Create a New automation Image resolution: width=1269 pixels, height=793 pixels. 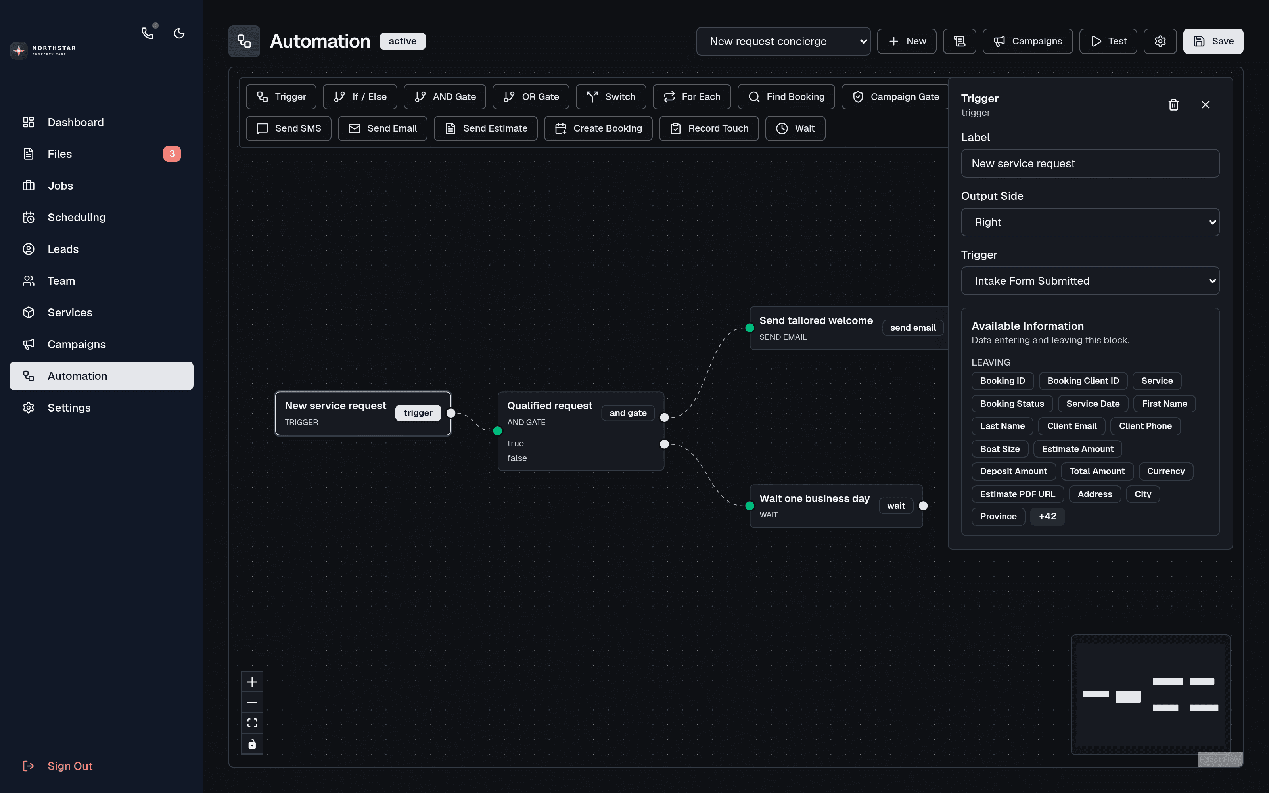tap(907, 41)
